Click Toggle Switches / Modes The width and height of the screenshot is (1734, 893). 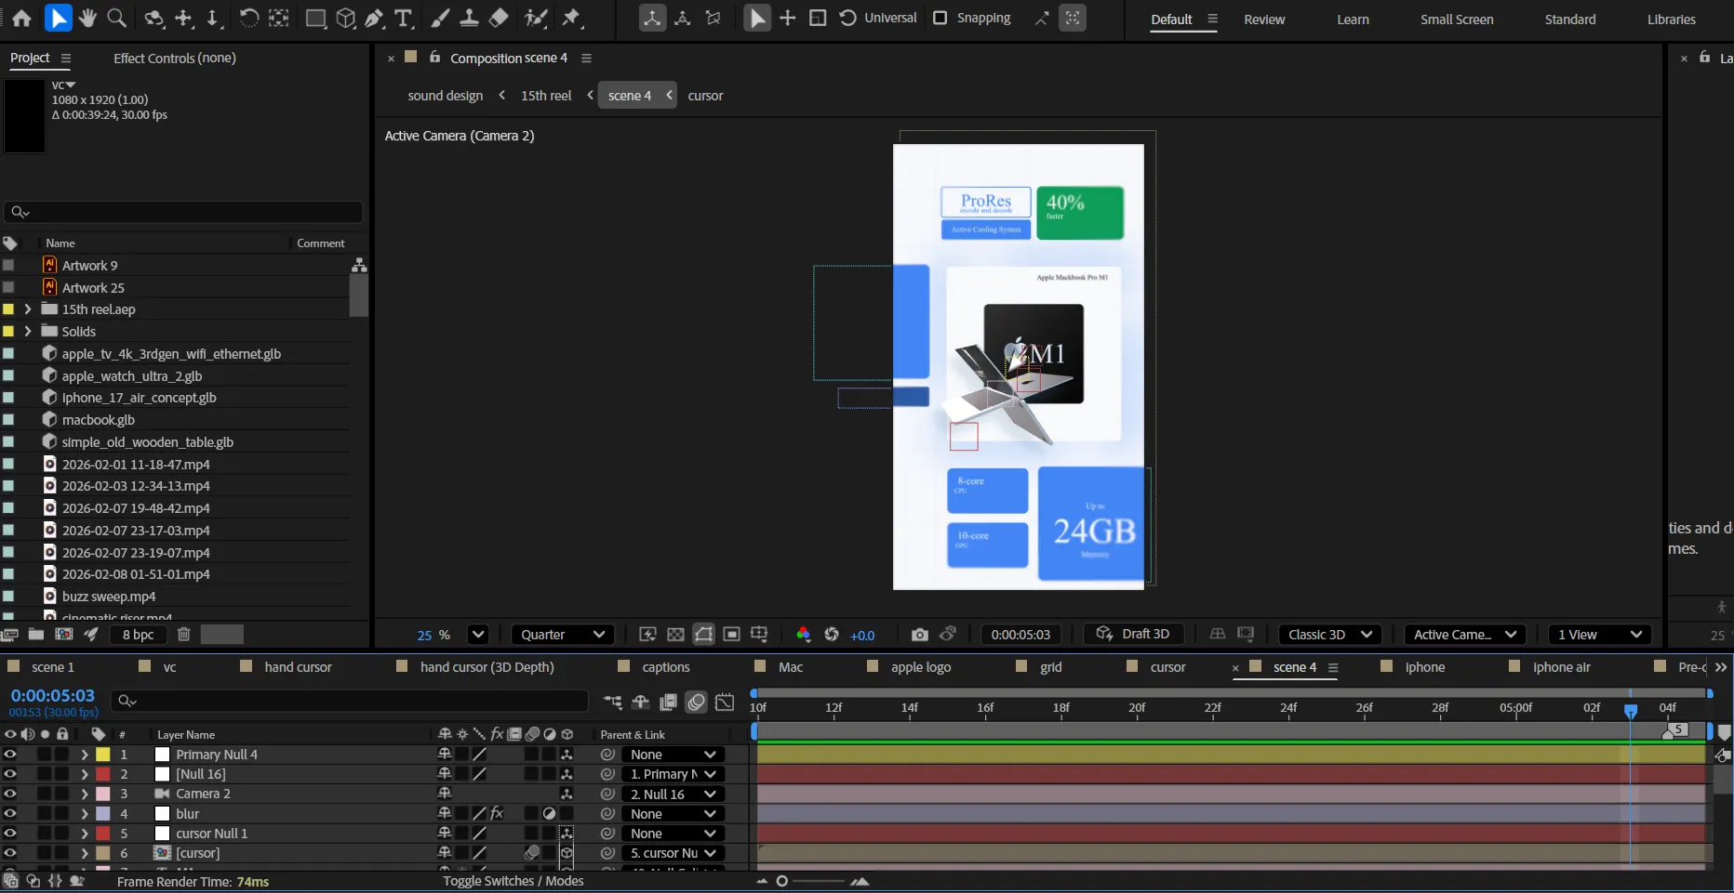(513, 881)
